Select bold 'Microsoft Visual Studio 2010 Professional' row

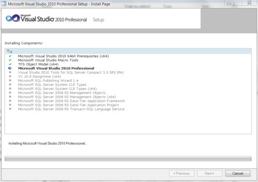point(56,68)
